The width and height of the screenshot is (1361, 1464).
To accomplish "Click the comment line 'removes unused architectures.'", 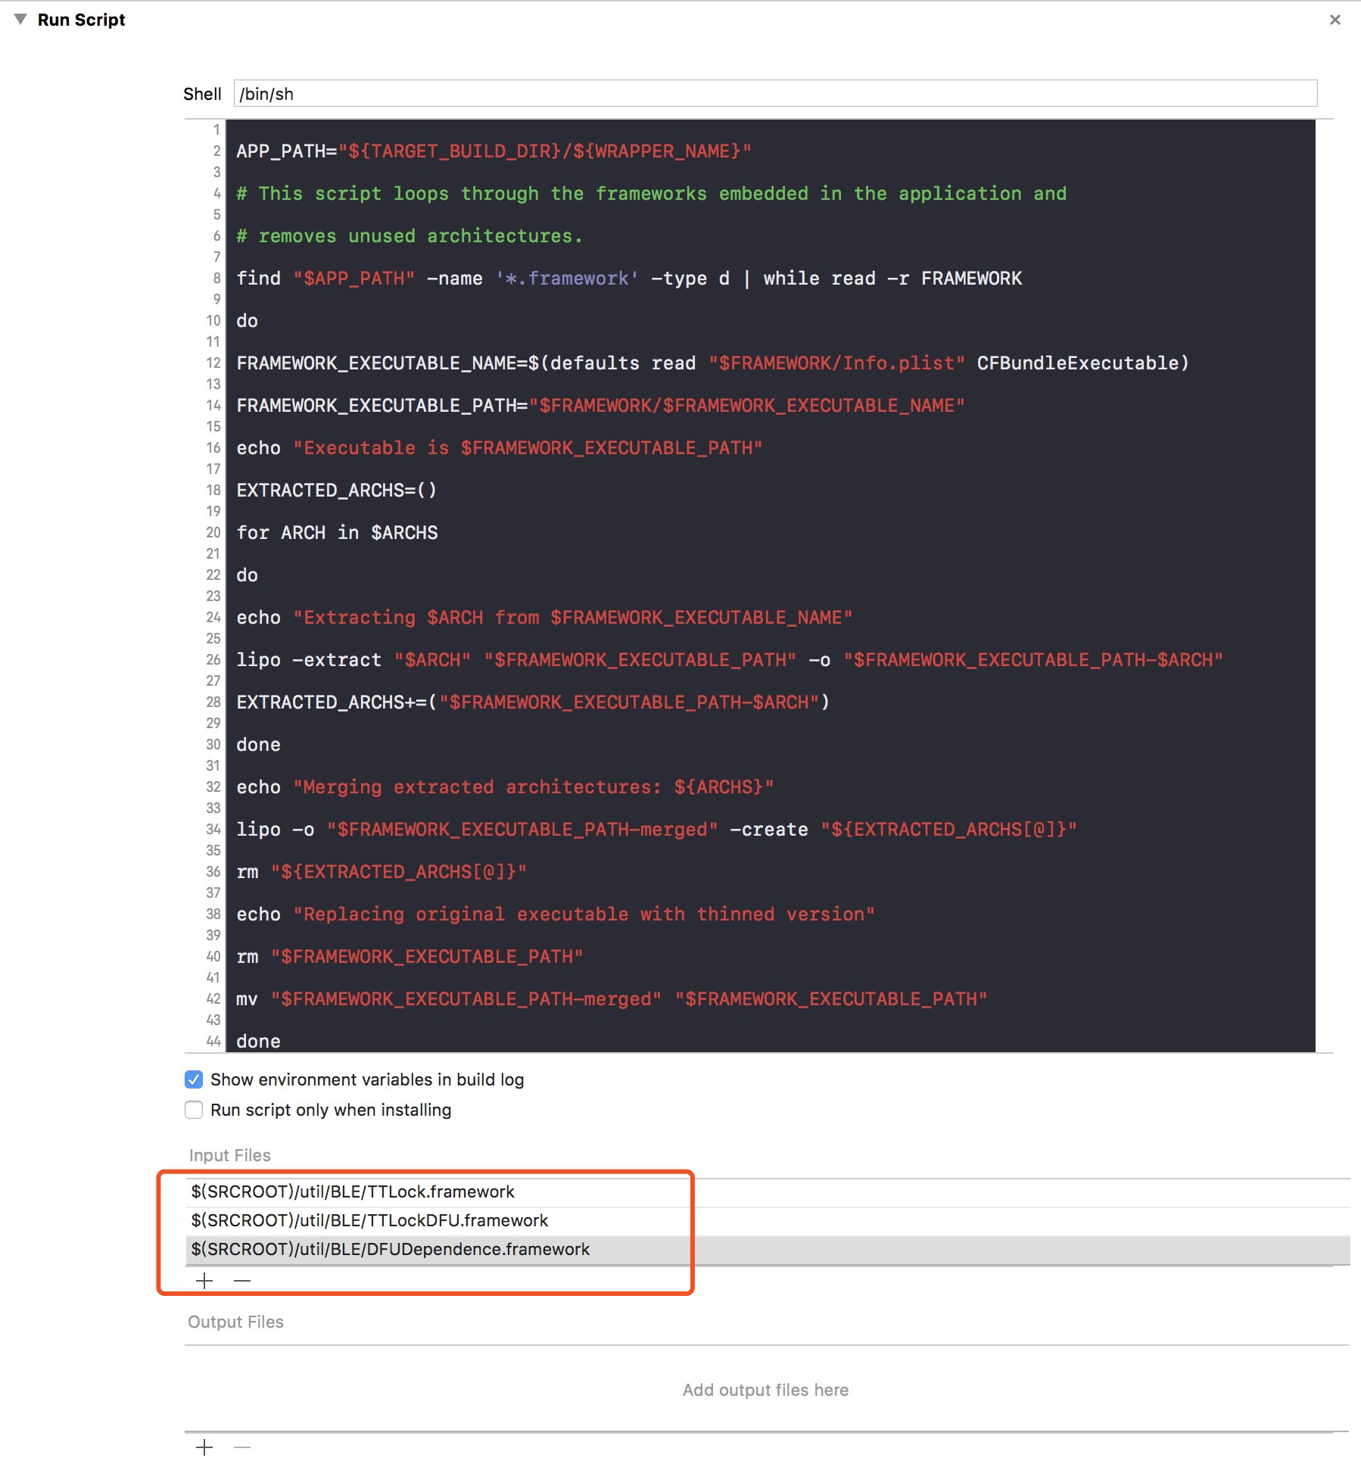I will pyautogui.click(x=410, y=236).
